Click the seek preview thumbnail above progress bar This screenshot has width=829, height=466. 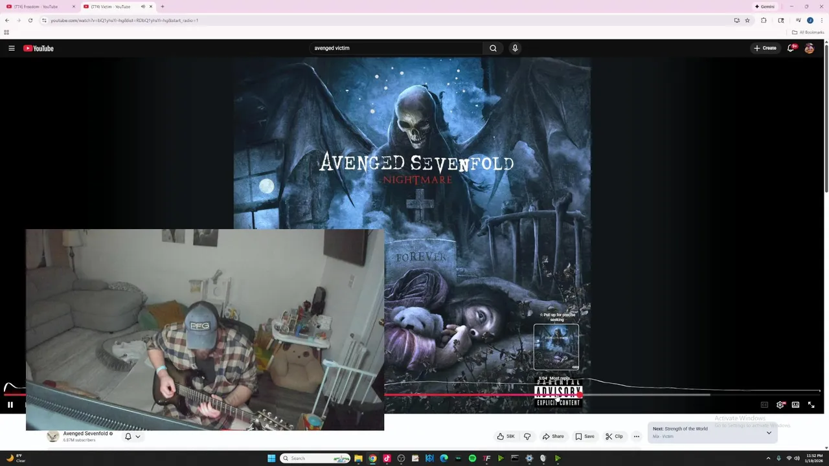click(x=556, y=347)
